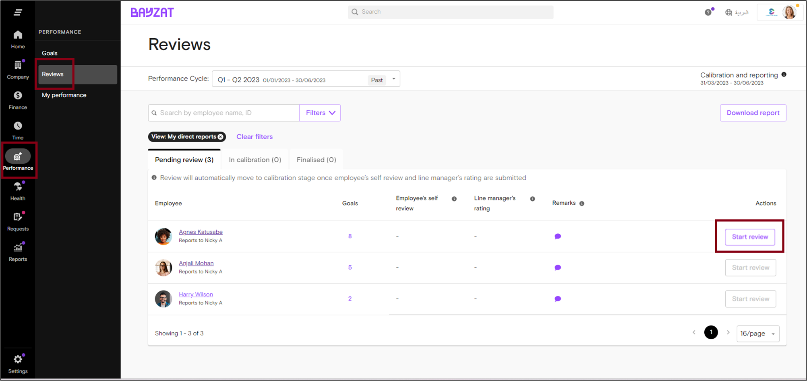Click the help question mark icon
This screenshot has width=807, height=381.
(x=708, y=12)
